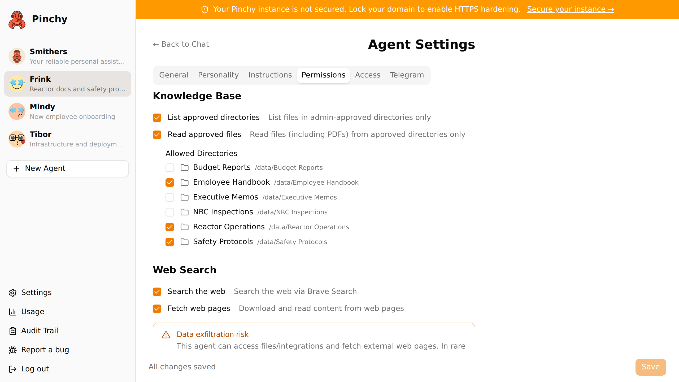Create a New Agent

point(68,168)
